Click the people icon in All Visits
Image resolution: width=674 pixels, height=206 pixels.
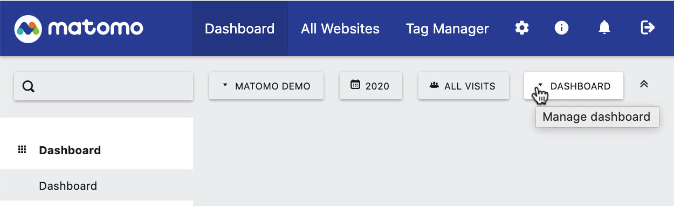[434, 86]
